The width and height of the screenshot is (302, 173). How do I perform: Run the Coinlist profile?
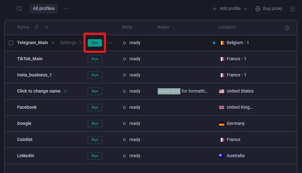[95, 140]
